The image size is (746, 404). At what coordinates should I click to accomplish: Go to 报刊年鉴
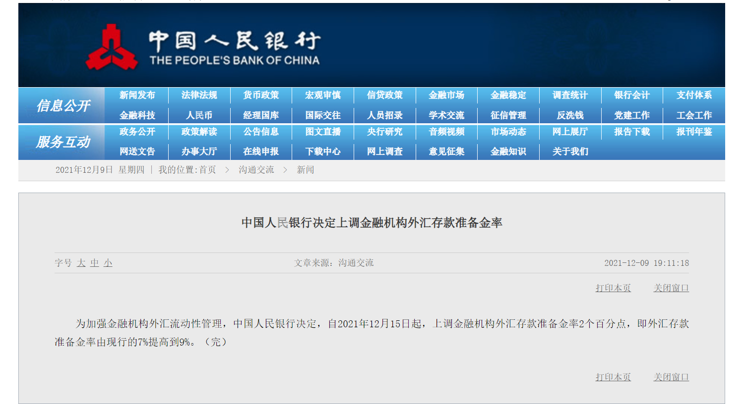(694, 132)
